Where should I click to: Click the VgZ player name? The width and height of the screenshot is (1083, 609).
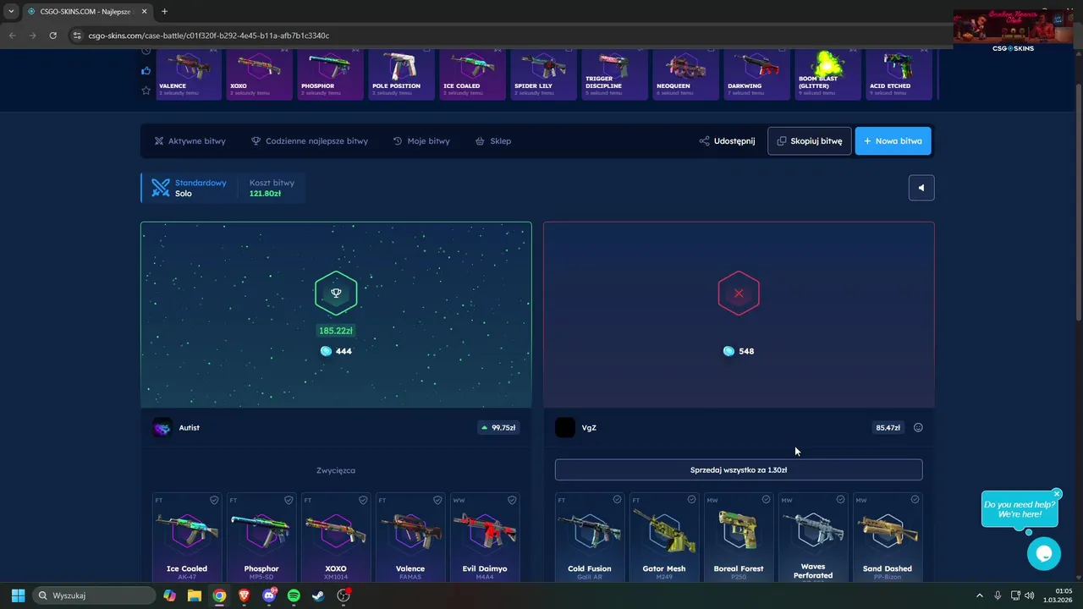click(x=589, y=428)
